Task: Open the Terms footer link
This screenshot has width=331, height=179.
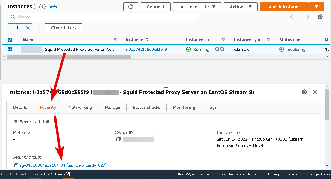Action: pos(292,174)
